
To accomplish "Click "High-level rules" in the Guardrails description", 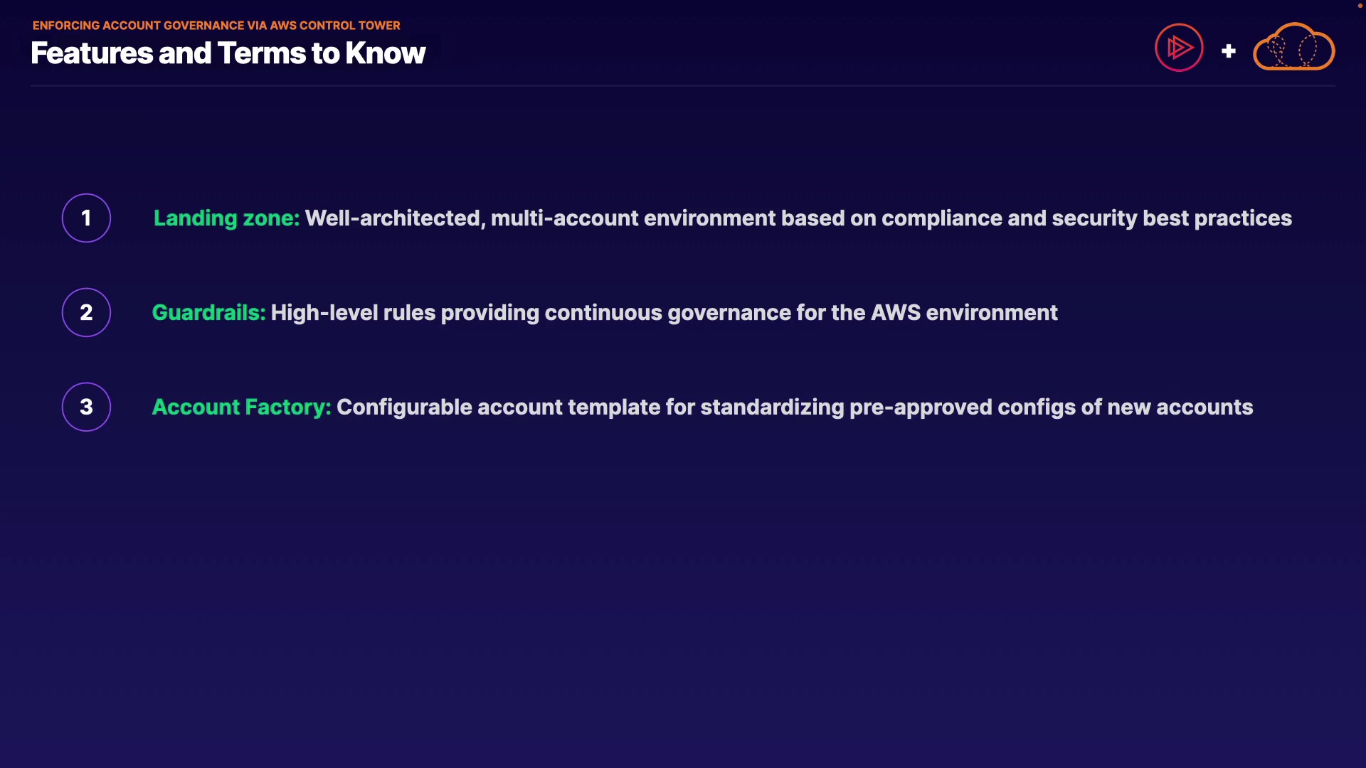I will [x=353, y=312].
